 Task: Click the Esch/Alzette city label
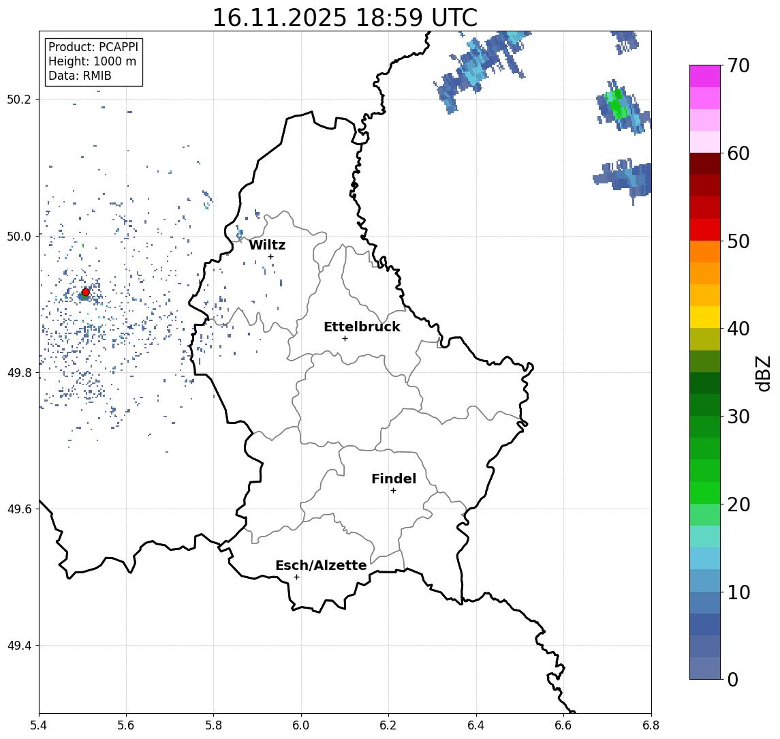(x=321, y=565)
